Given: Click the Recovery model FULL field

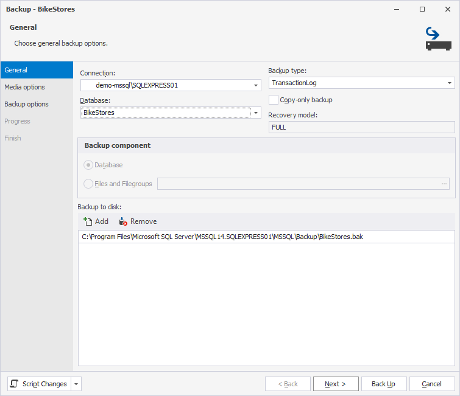Looking at the screenshot, I should 362,127.
